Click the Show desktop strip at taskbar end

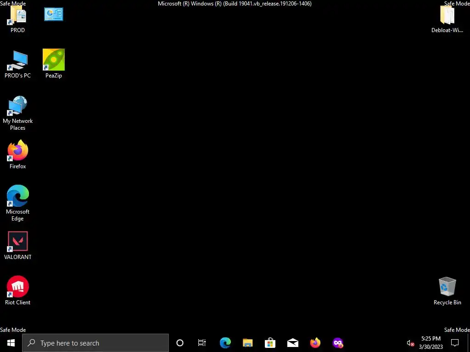pos(469,343)
